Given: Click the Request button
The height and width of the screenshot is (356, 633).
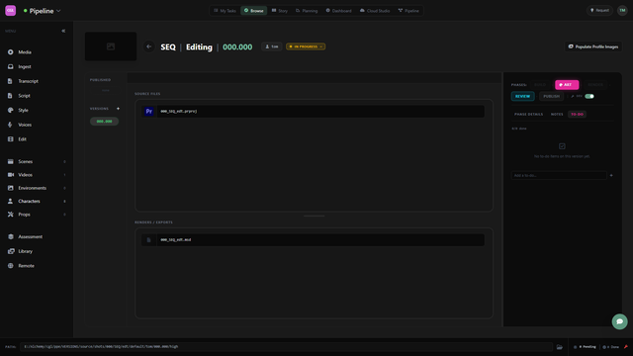Looking at the screenshot, I should pyautogui.click(x=599, y=11).
